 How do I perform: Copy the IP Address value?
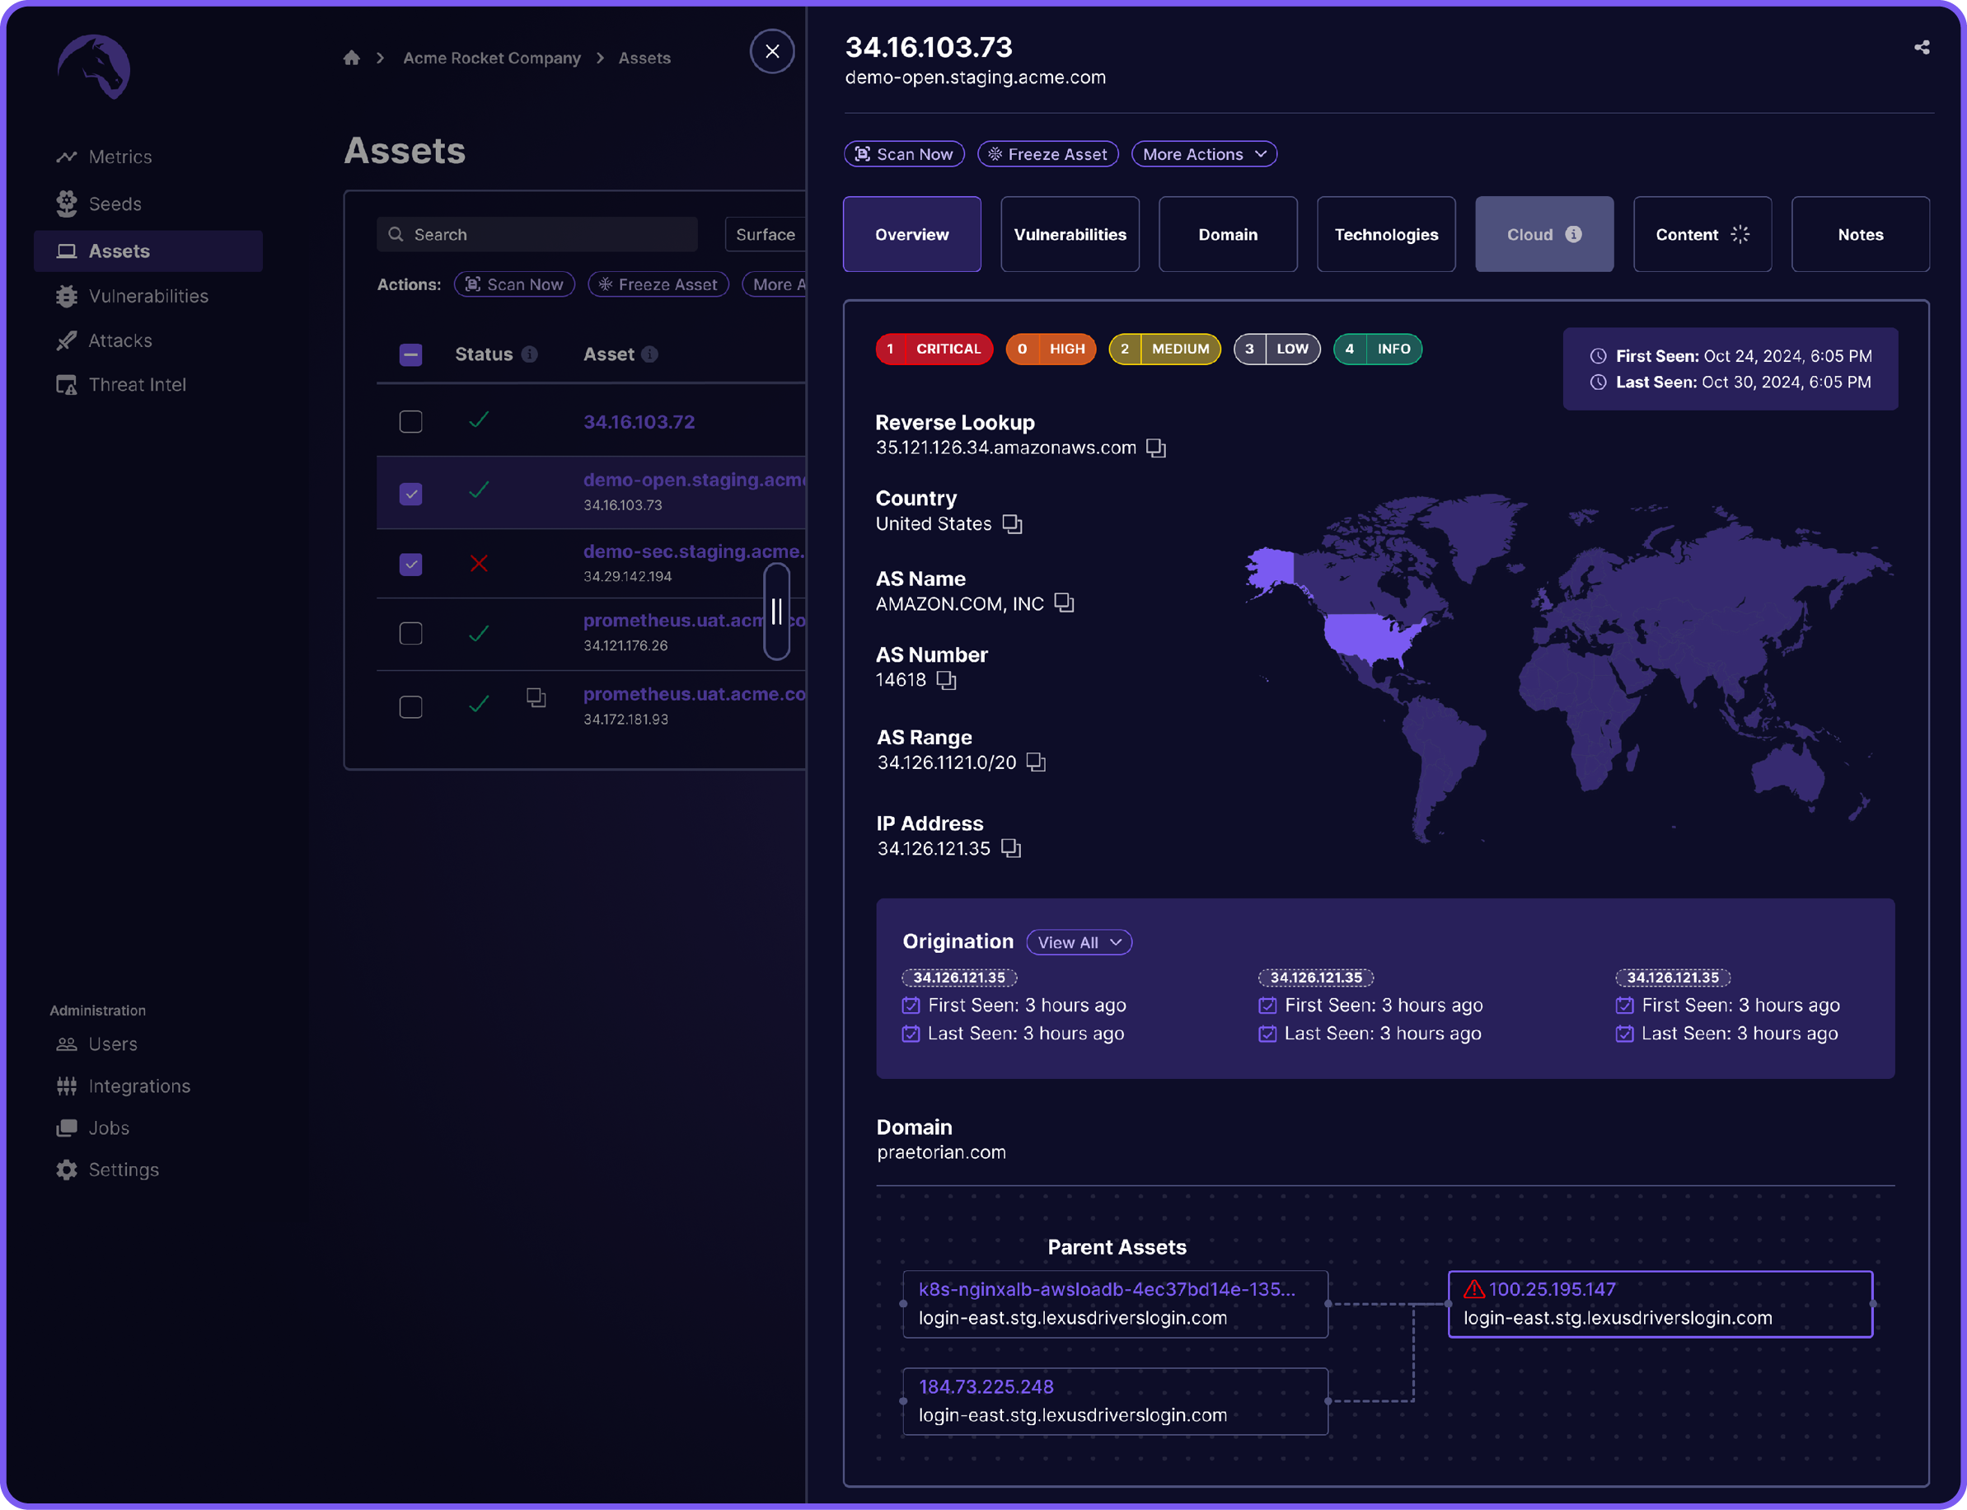[1011, 848]
